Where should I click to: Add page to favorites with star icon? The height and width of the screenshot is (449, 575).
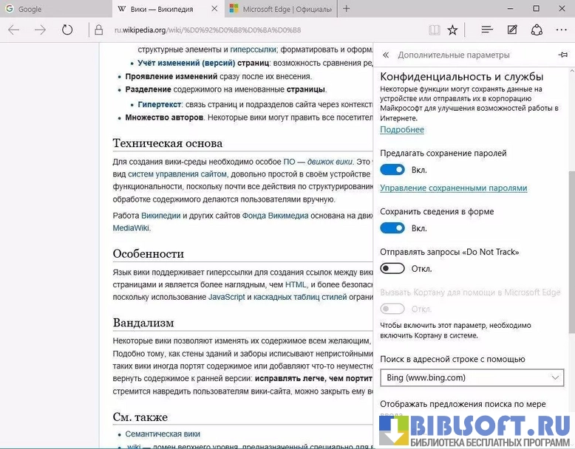[x=452, y=30]
